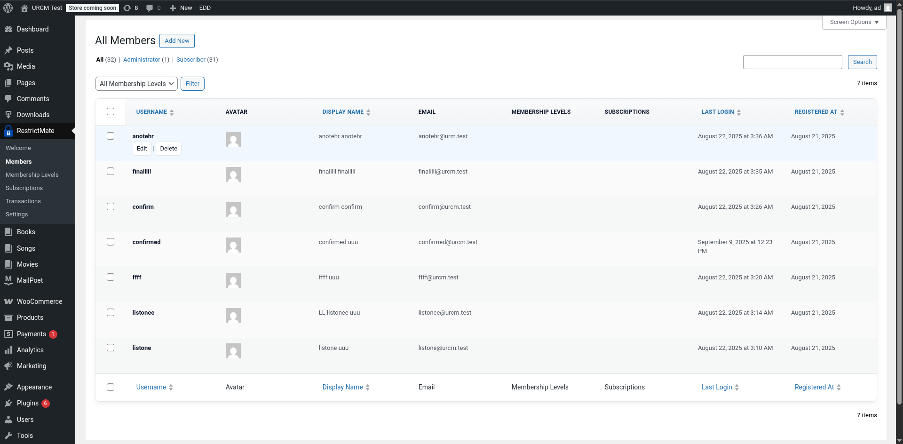Click the Plugins plug icon

point(8,404)
